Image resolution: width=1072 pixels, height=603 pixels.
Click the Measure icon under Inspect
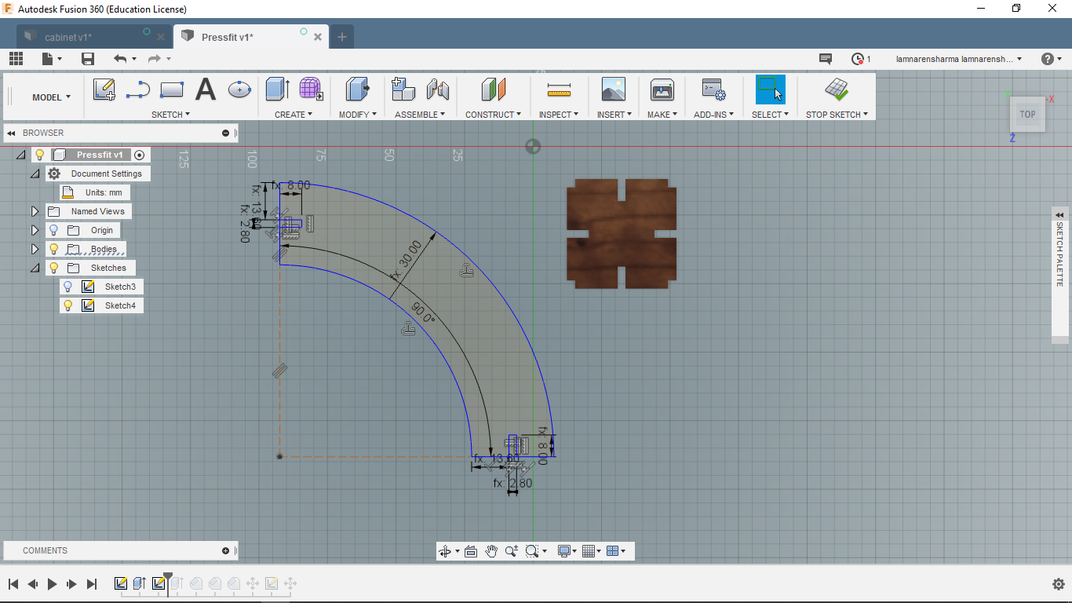[x=558, y=90]
